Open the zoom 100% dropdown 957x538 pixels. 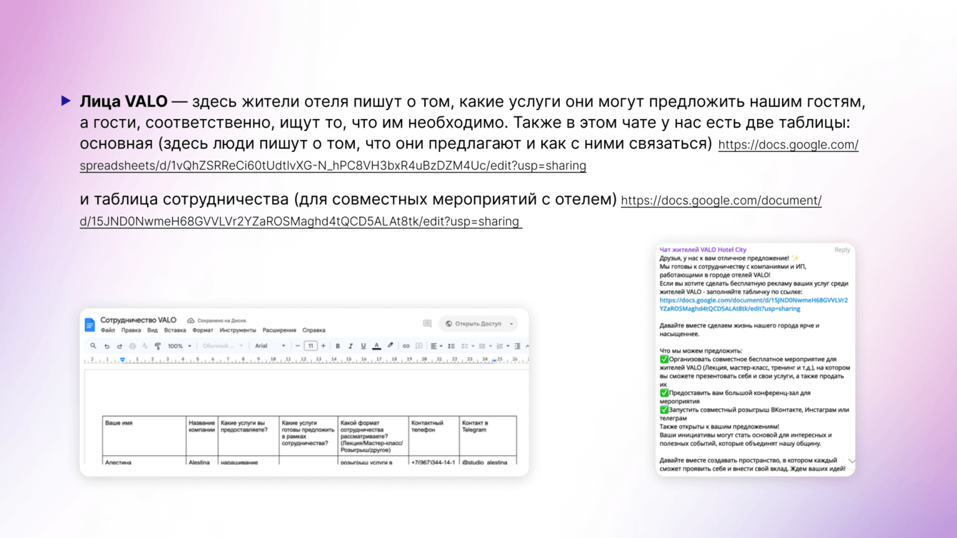coord(179,346)
